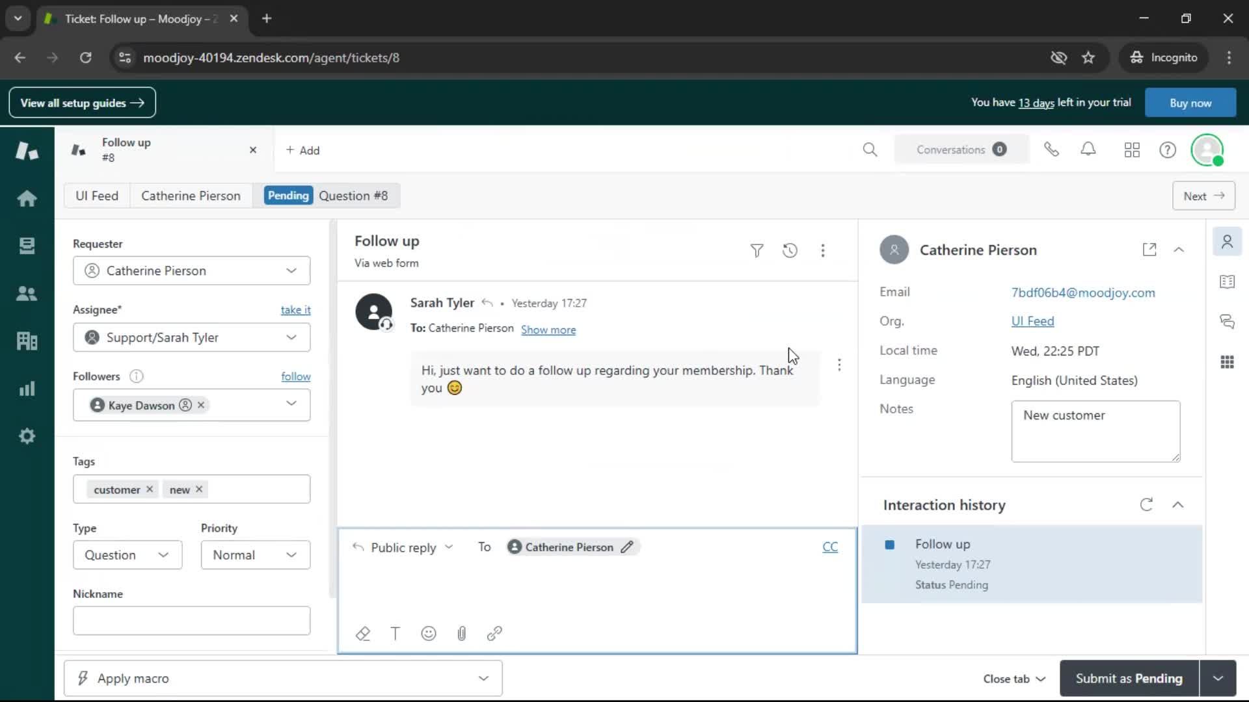Attach a file to reply
The height and width of the screenshot is (702, 1249).
(x=461, y=633)
